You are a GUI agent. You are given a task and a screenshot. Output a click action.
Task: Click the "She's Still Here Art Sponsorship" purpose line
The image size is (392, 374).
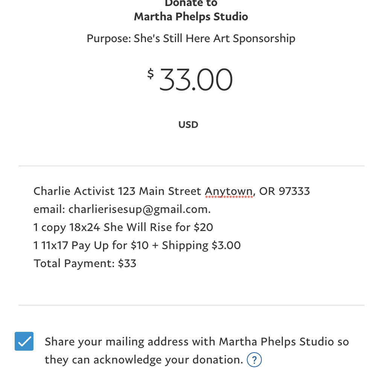click(x=214, y=38)
